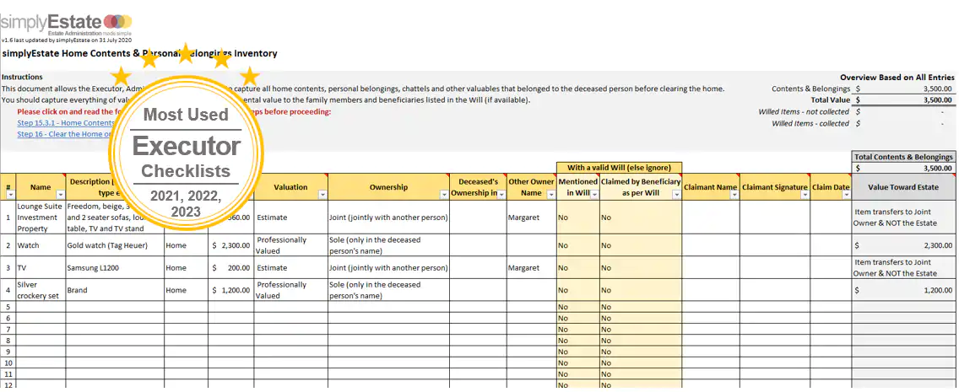Select the 'Freedom, beige' description cell for Lounge Suite
Viewport: 959px width, 392px height.
pyautogui.click(x=115, y=217)
